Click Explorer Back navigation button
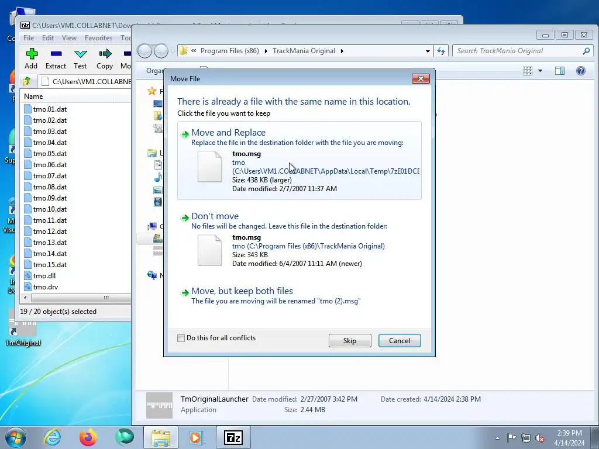Viewport: 599px width, 449px height. tap(144, 51)
